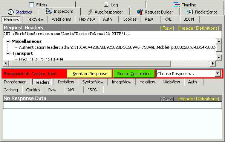Switch to the request Raw tab
Image resolution: width=225 pixels, height=142 pixels.
pos(149,19)
